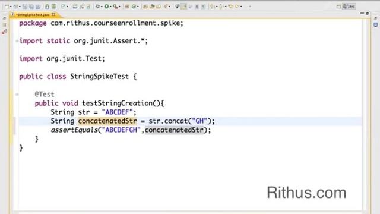
Task: Click the yellow Forward navigation arrow
Action: [237, 7]
